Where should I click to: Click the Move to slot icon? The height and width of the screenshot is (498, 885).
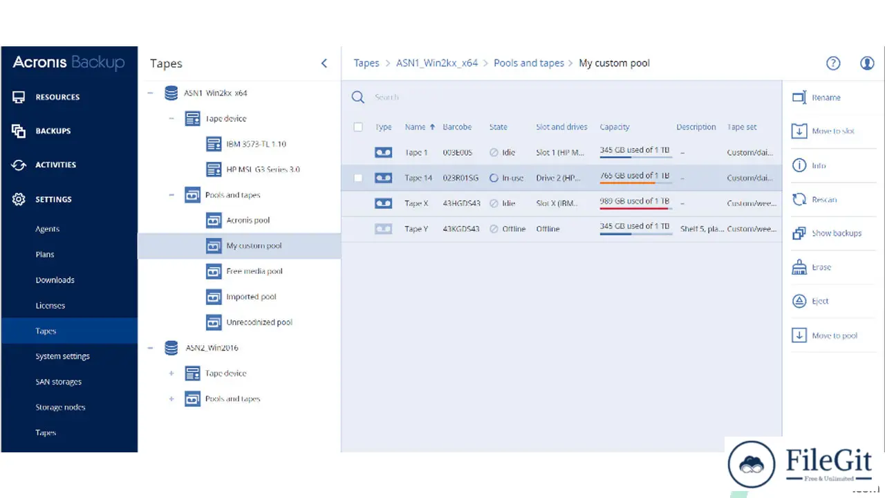click(x=799, y=131)
